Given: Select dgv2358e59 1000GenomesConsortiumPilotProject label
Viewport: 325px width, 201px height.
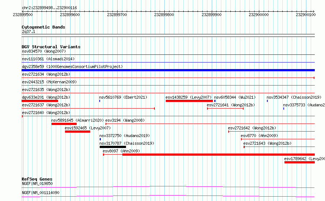Looking at the screenshot, I should tap(72, 67).
